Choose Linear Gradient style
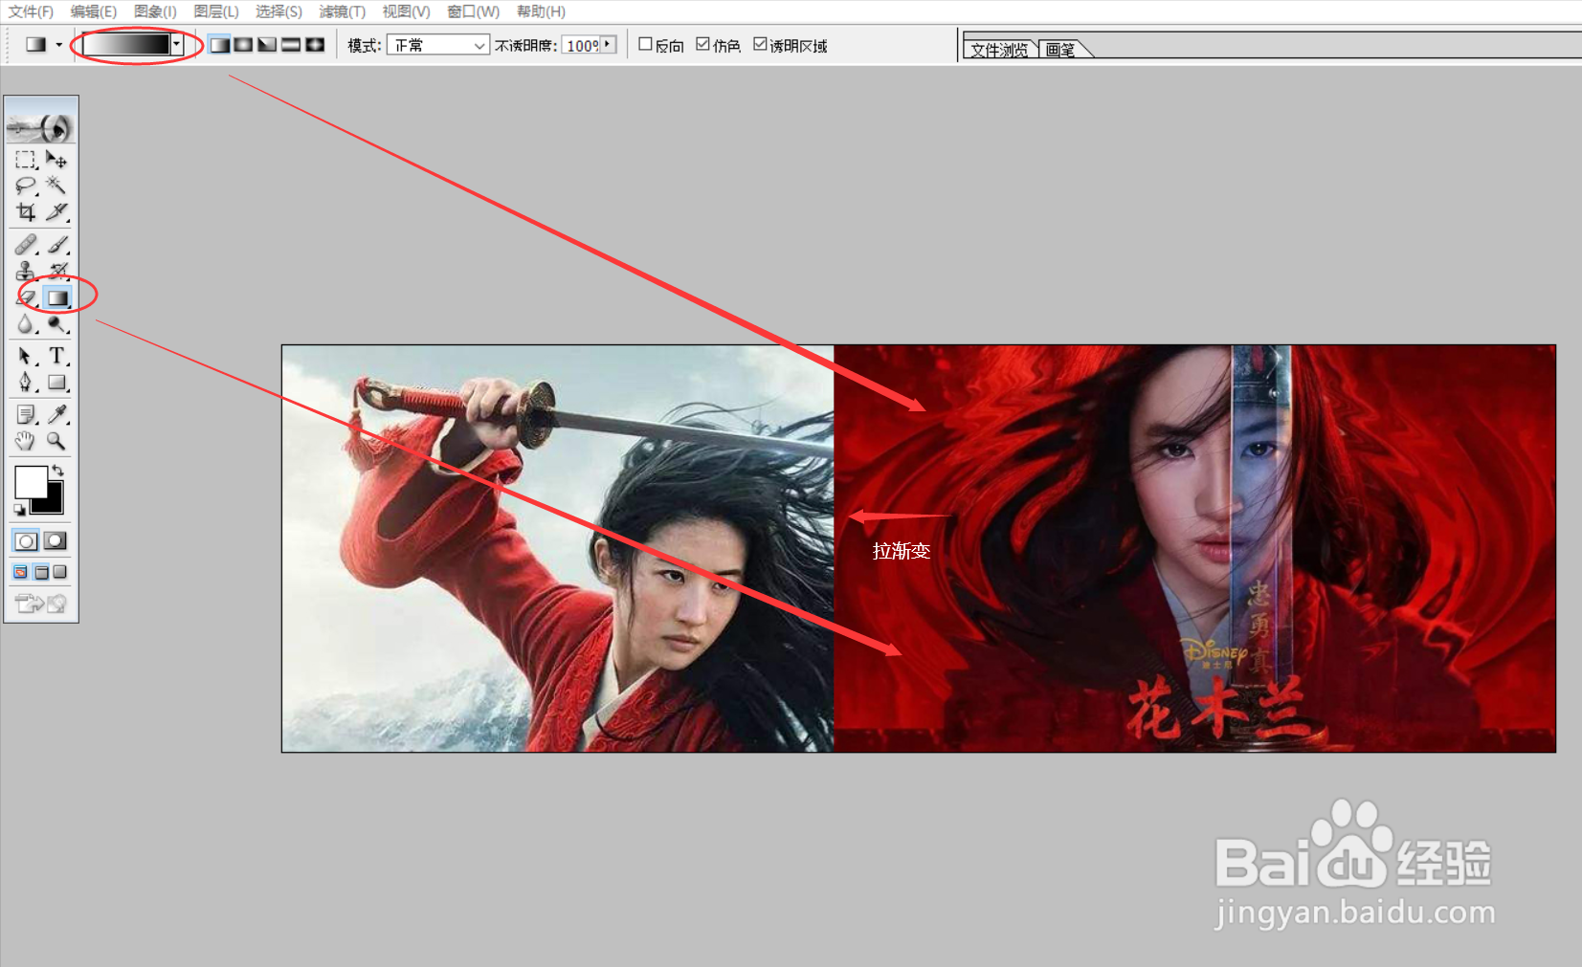Screen dimensions: 1582x967 click(x=220, y=45)
